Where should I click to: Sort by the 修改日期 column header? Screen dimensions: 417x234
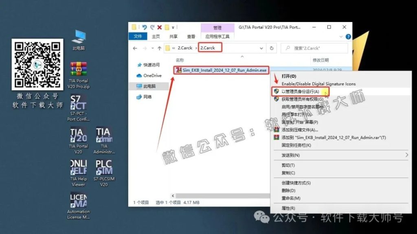pos(321,60)
